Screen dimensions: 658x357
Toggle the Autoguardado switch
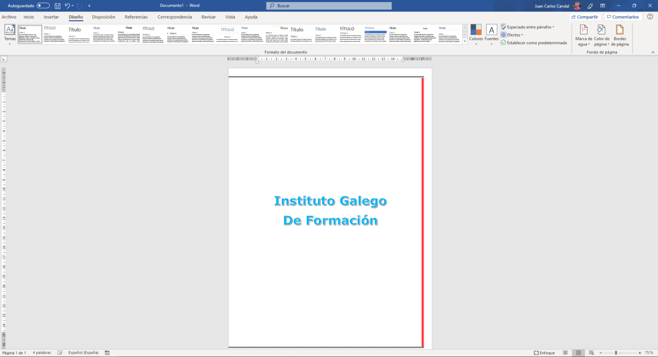click(x=43, y=6)
